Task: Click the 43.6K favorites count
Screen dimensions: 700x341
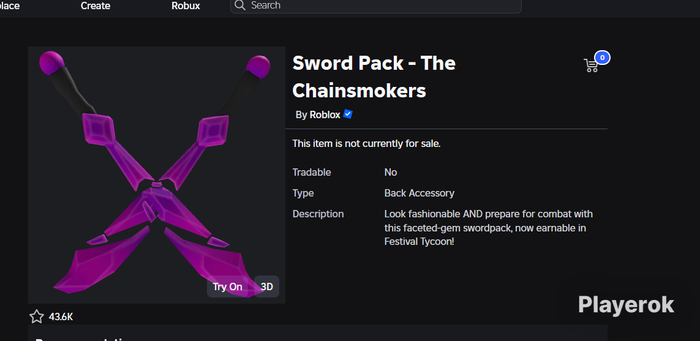Action: coord(61,317)
